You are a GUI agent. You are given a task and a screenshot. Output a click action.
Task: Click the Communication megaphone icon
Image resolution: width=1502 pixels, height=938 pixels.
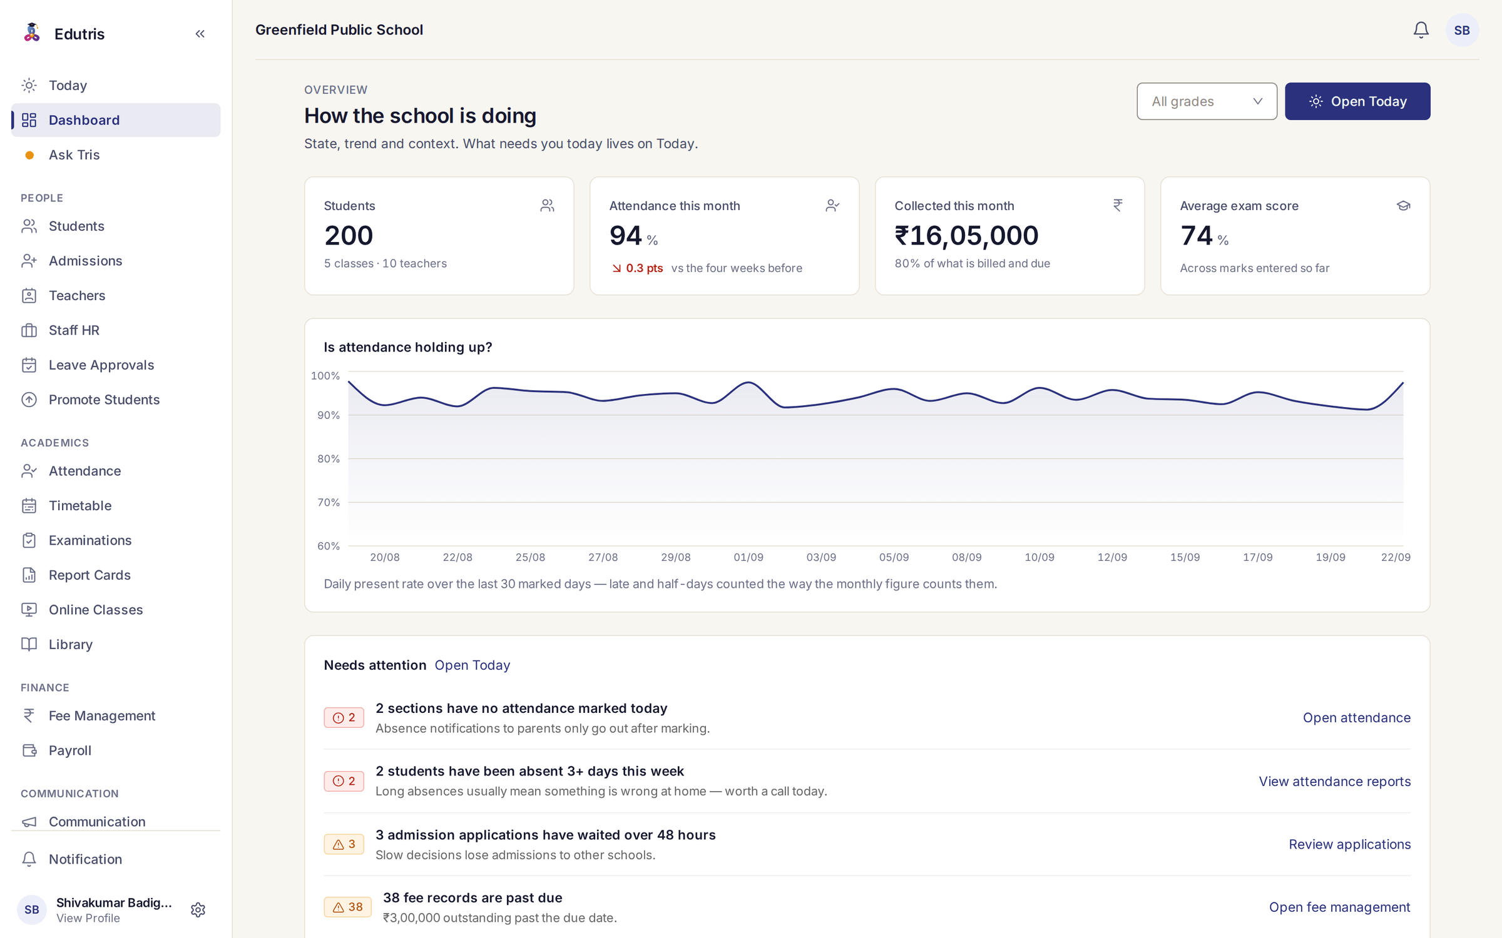29,822
